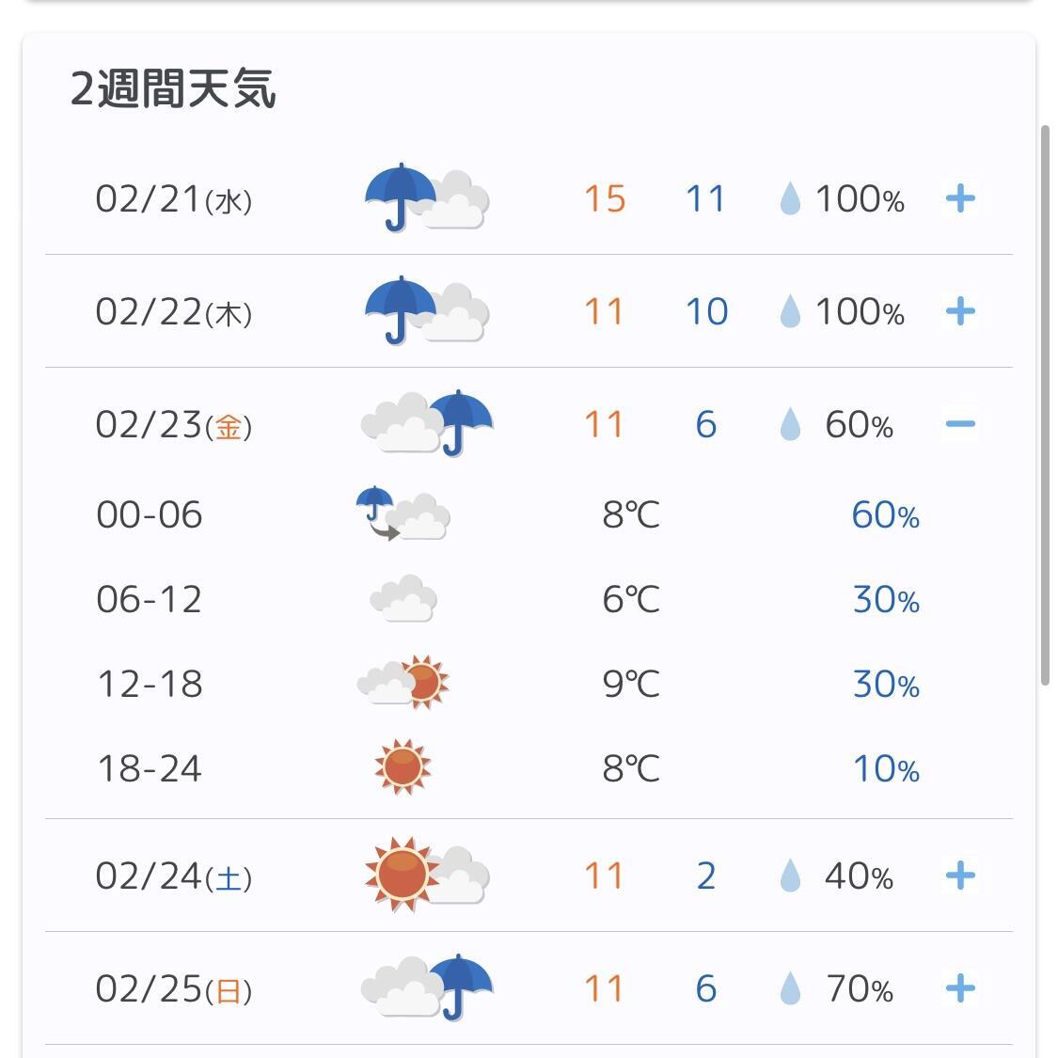Click sun-and-cloud icon for 02/24
This screenshot has height=1058, width=1058.
426,876
